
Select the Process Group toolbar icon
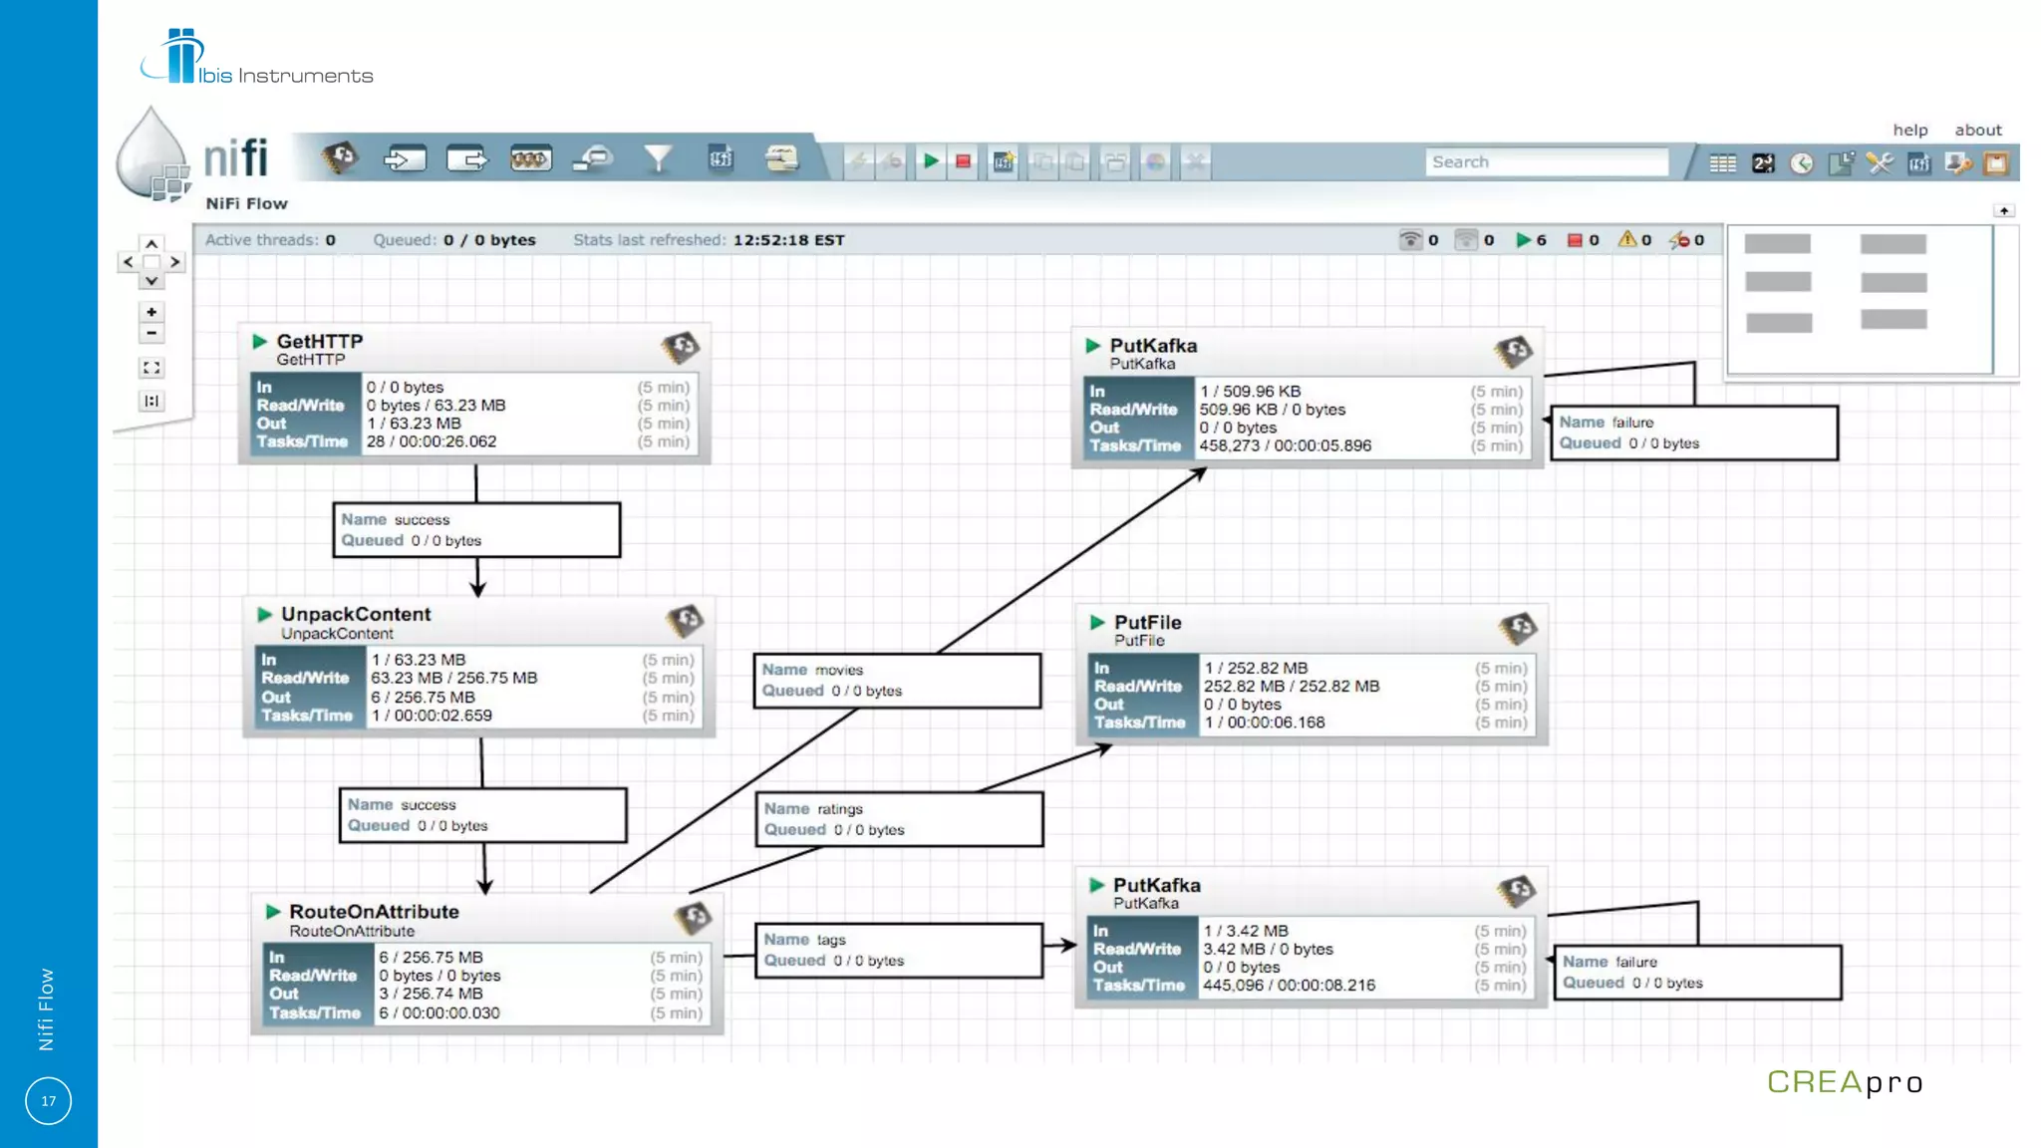tap(530, 158)
